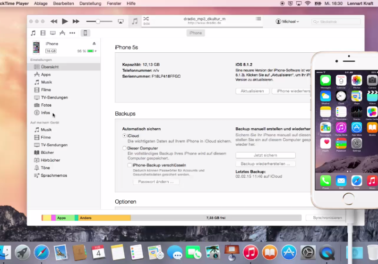This screenshot has width=378, height=264.
Task: Open System Preferences from the Dock
Action: [308, 253]
